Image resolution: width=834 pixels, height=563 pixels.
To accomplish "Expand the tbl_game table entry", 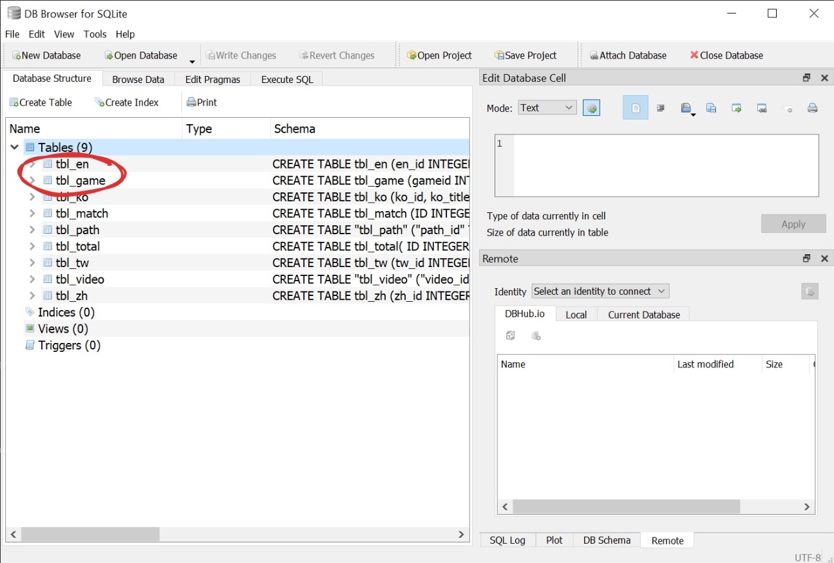I will (x=31, y=181).
